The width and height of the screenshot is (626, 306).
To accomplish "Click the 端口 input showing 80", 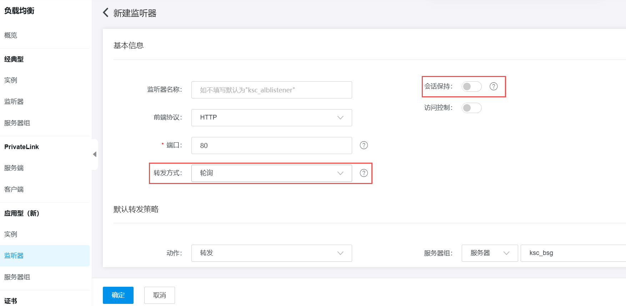I will click(271, 146).
